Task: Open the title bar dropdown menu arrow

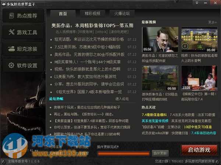Action: pos(197,3)
